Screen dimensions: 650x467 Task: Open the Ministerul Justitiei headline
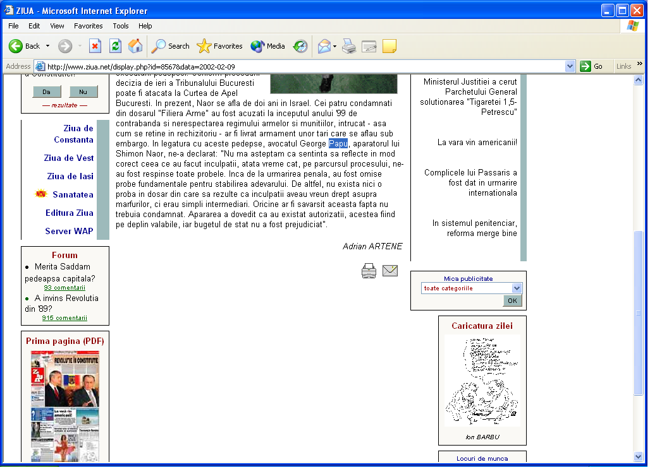(469, 97)
